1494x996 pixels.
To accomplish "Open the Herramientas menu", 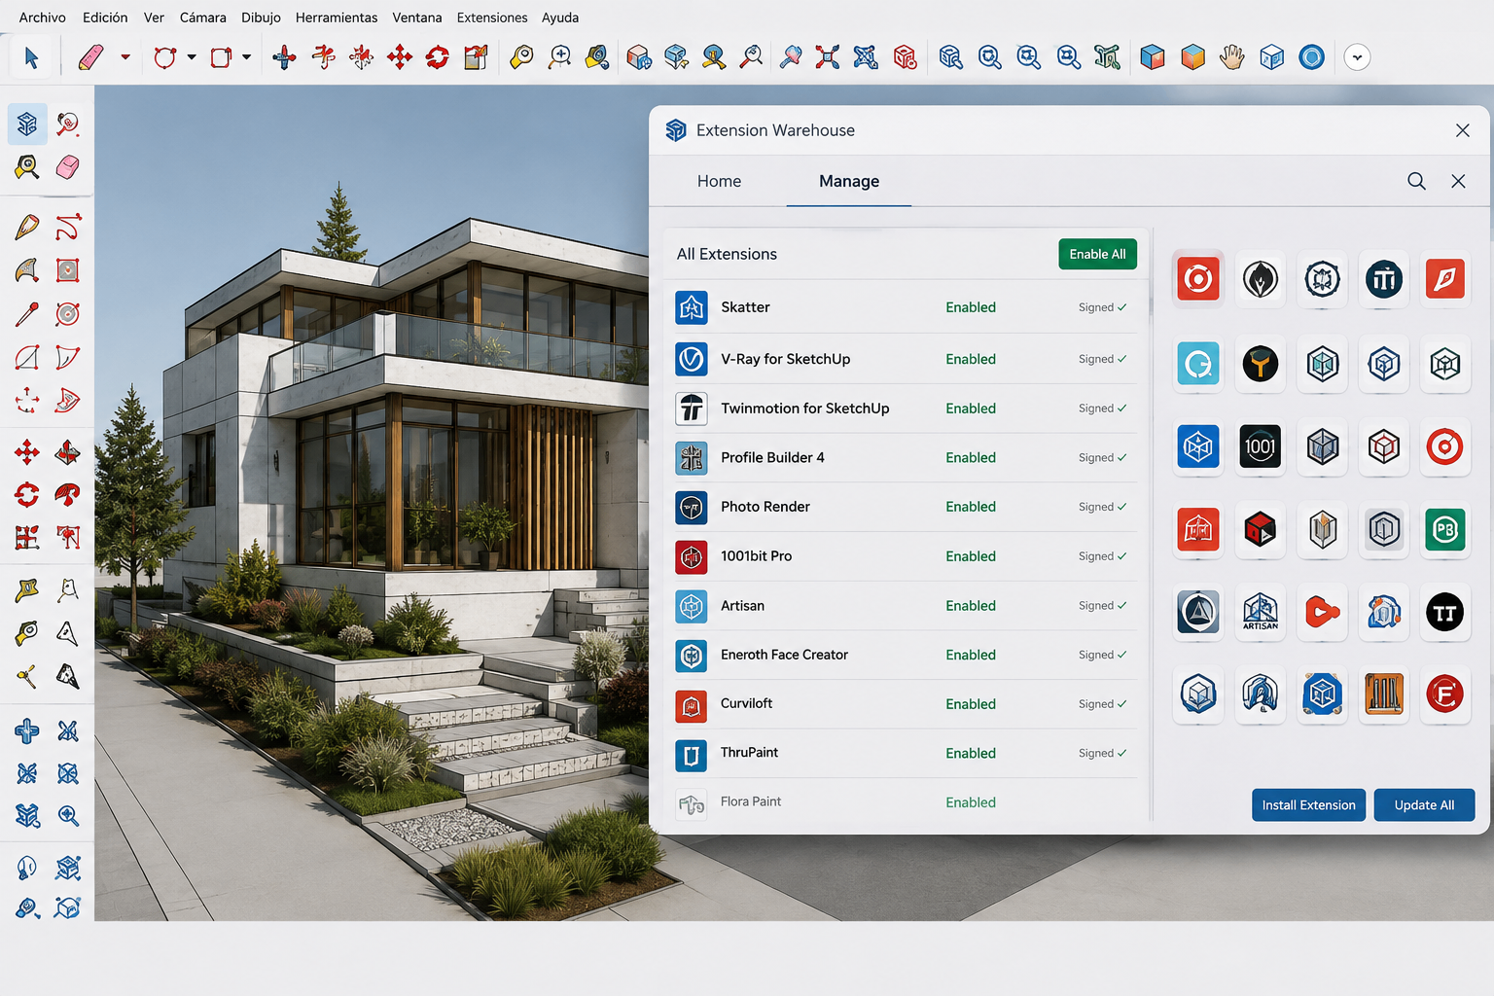I will (x=337, y=18).
